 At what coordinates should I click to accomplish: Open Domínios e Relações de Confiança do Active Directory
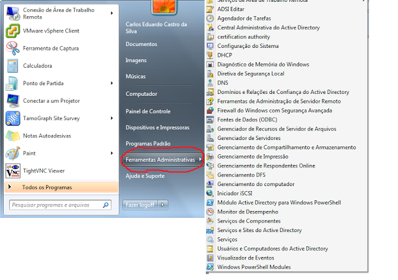point(284,92)
